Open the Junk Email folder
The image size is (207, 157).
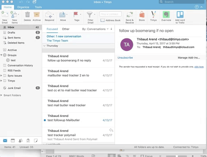pos(21,88)
